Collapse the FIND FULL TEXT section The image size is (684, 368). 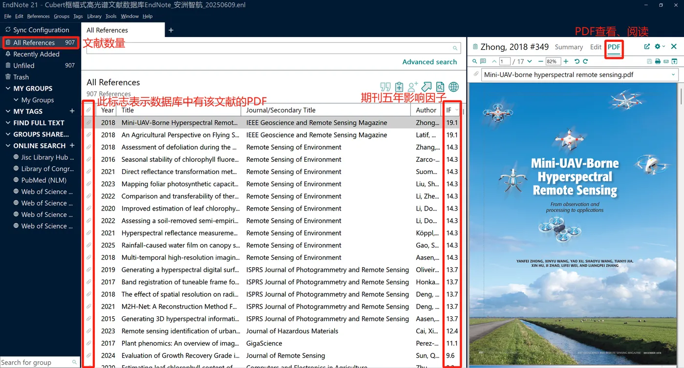coord(8,123)
